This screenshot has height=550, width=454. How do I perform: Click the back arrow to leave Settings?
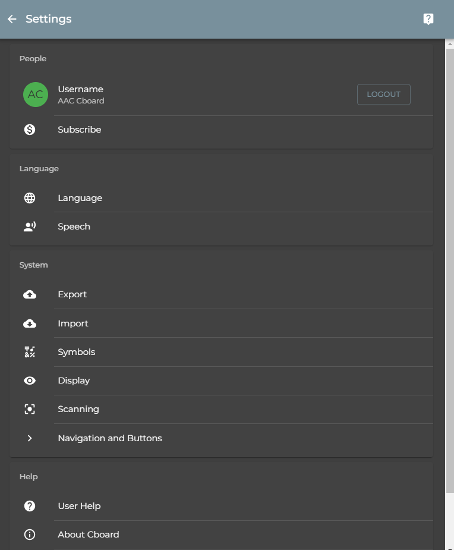click(11, 19)
